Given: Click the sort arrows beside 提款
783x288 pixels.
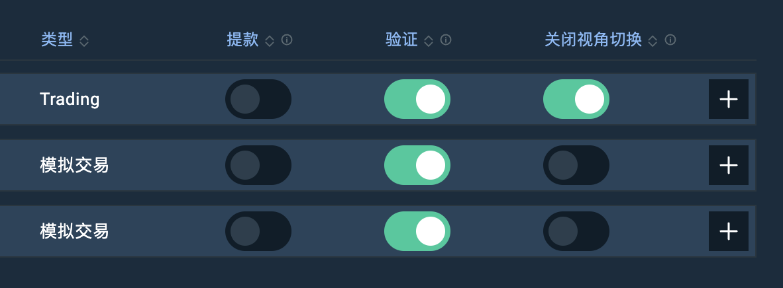Looking at the screenshot, I should tap(270, 41).
